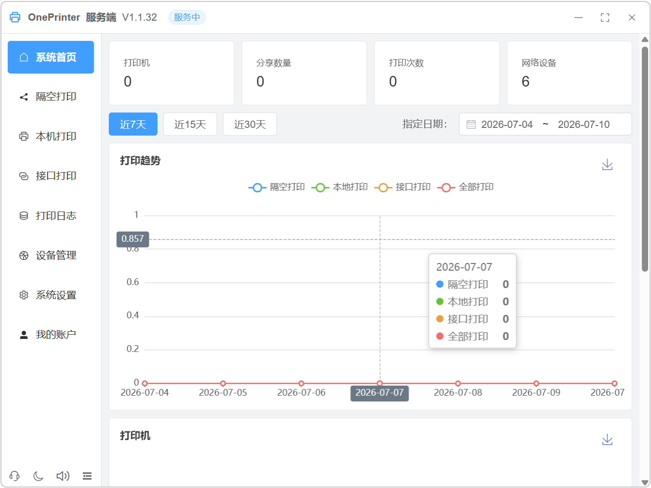
Task: Click the 服务中 status badge
Action: tap(187, 17)
